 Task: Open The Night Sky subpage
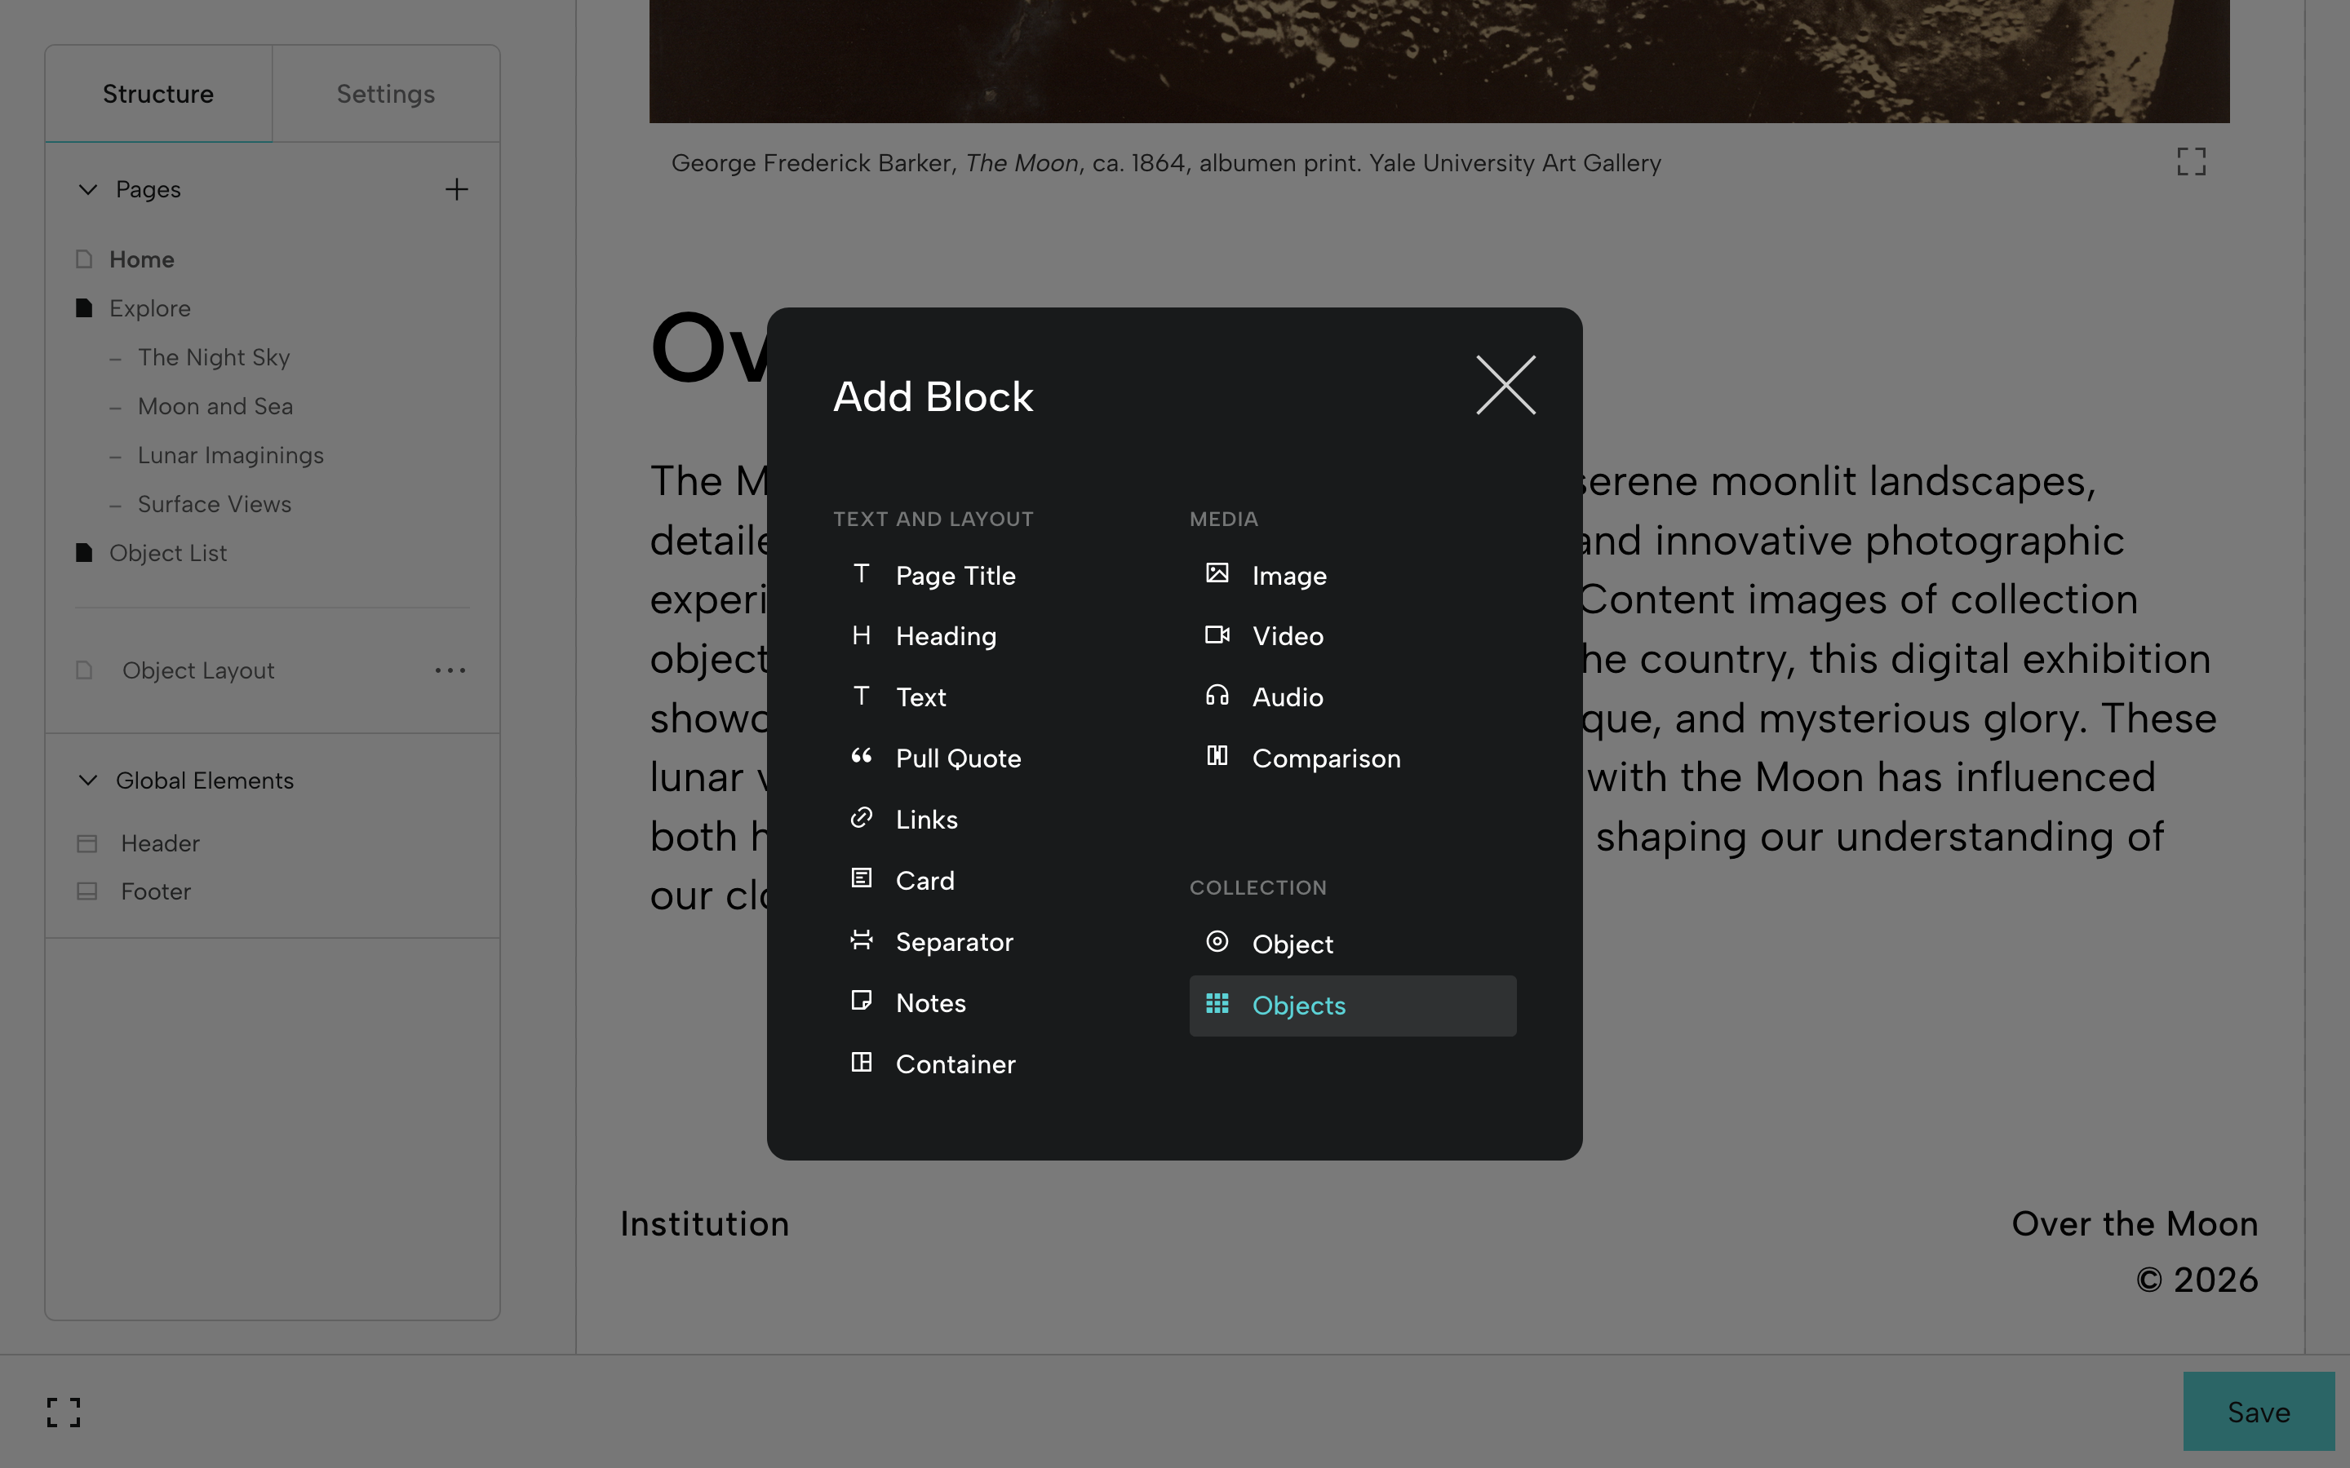click(214, 357)
